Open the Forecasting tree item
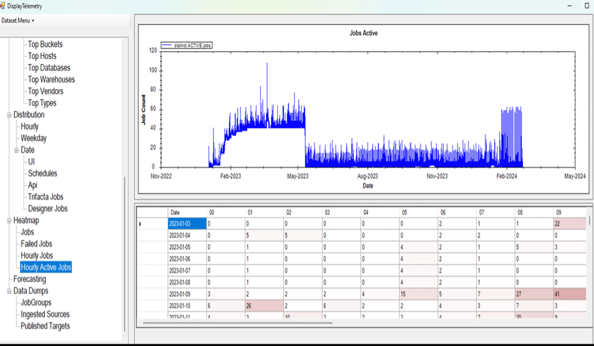 (x=30, y=279)
